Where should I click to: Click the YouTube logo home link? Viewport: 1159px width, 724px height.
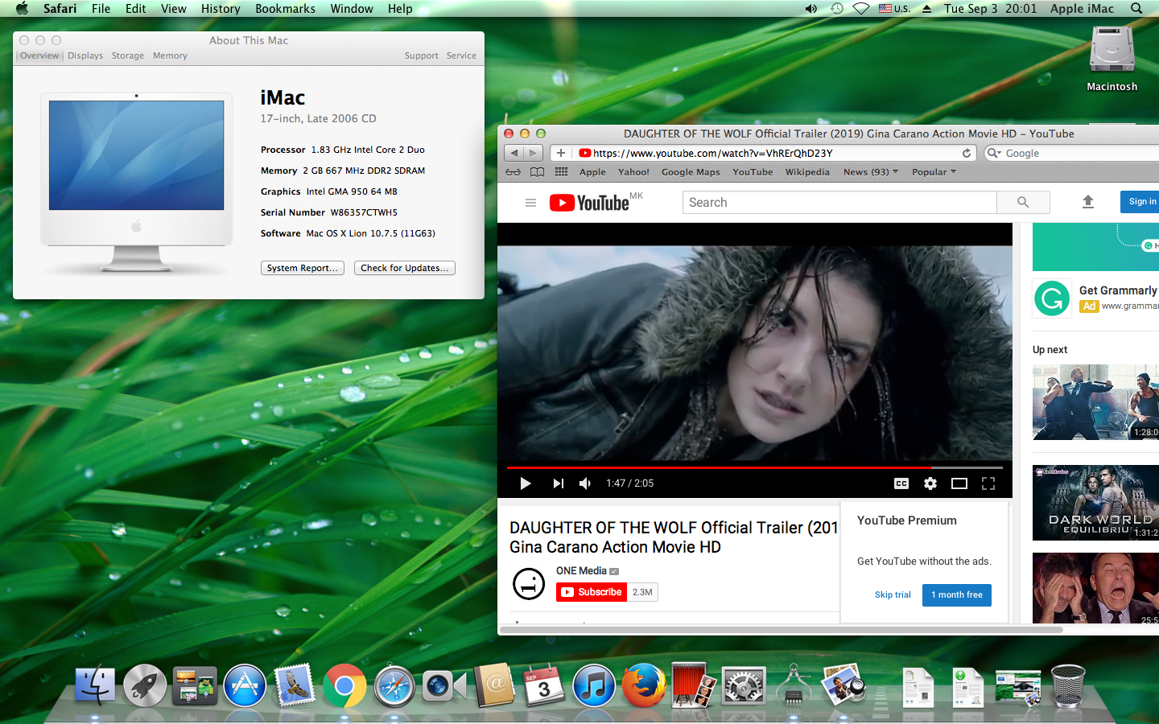coord(589,203)
